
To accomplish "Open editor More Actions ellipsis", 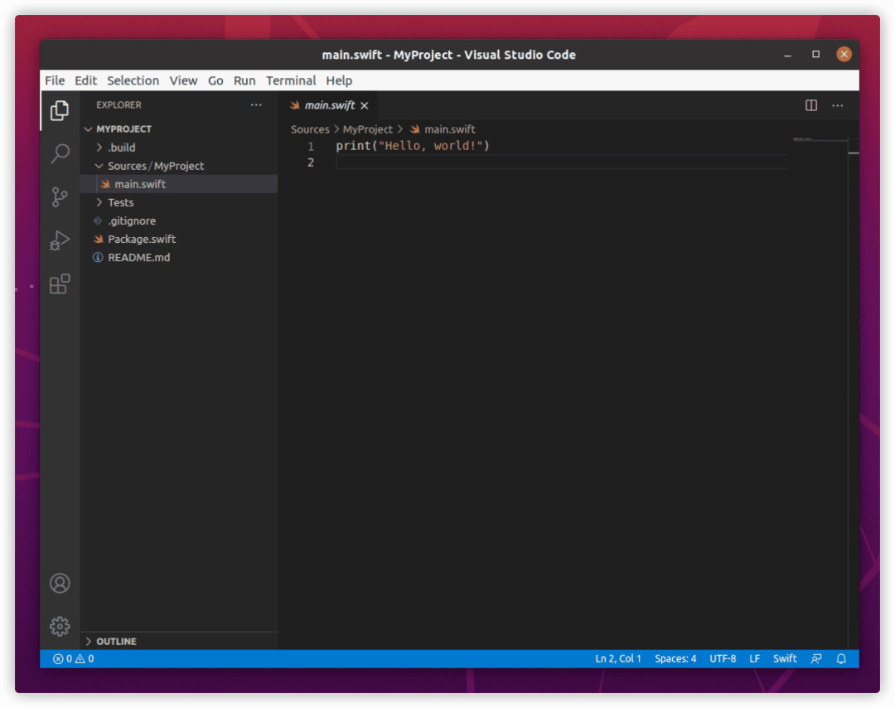I will [837, 105].
